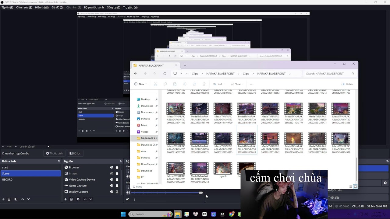Image resolution: width=390 pixels, height=219 pixels.
Task: Open the Công cụ menu
Action: point(113,7)
